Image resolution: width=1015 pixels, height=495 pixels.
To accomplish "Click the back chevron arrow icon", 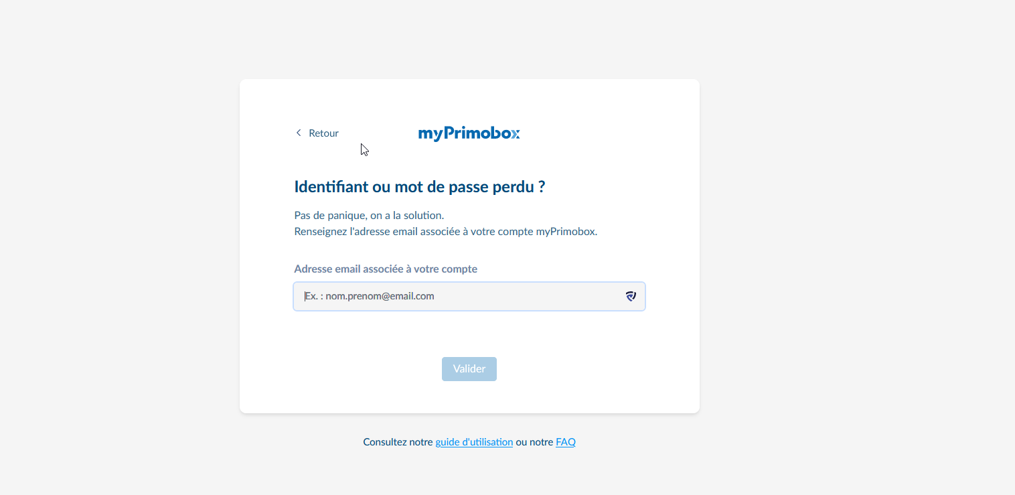I will pos(299,133).
